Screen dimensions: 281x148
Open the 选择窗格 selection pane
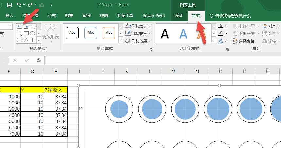coord(244,41)
